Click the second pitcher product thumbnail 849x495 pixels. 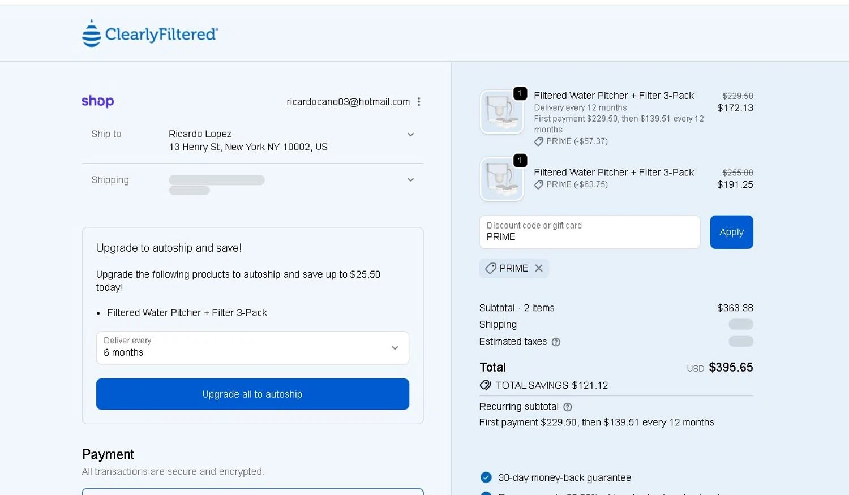(501, 179)
